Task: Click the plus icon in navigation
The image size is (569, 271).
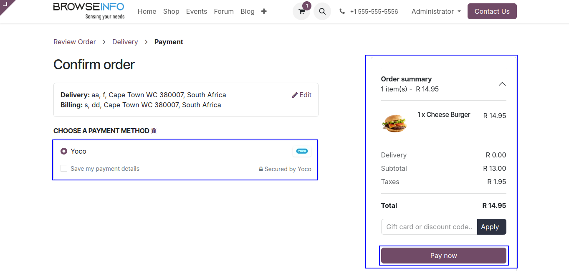Action: point(264,11)
